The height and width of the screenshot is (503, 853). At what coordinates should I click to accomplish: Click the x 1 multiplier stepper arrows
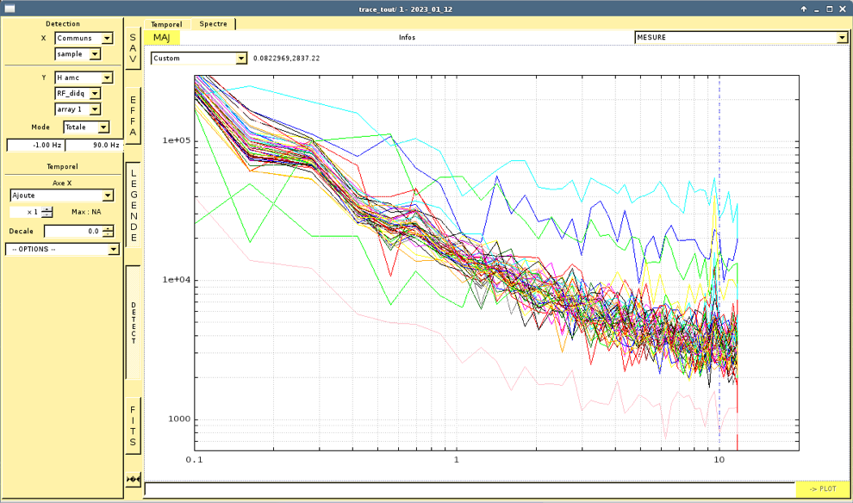47,212
